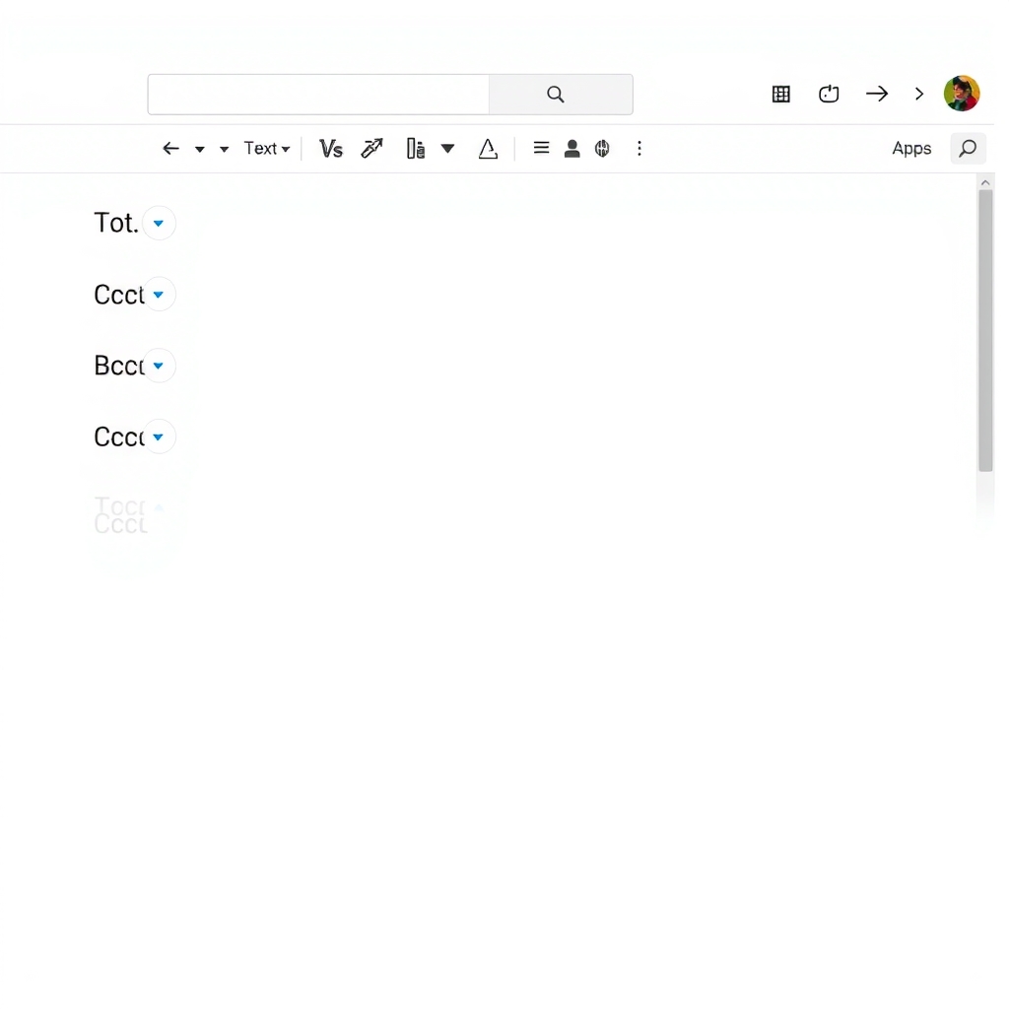Expand the dropdown next to Cccc
This screenshot has width=1009, height=1009.
tap(159, 437)
